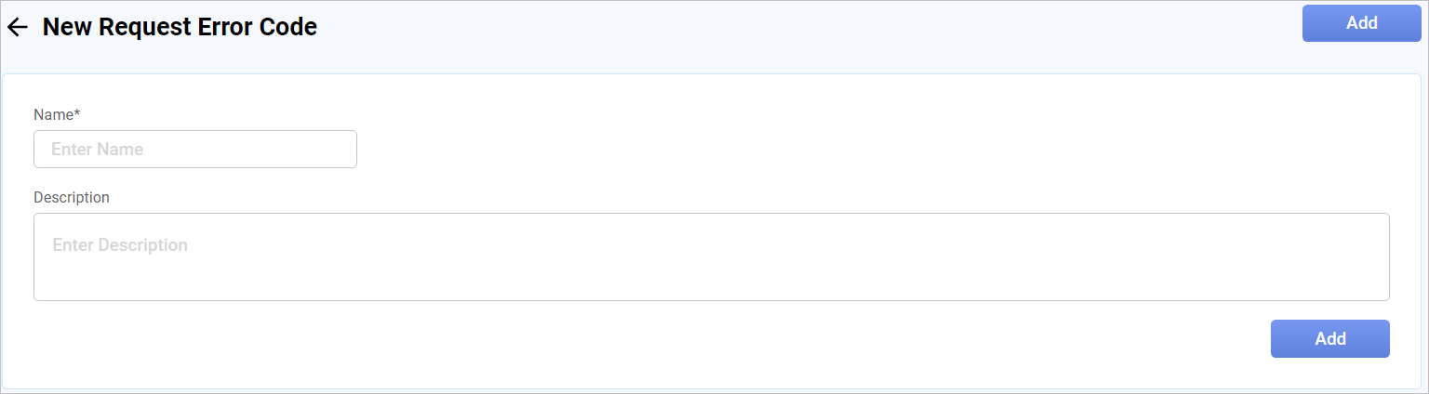Viewport: 1429px width, 394px height.
Task: Hit Add at the form's bottom right
Action: (x=1329, y=339)
